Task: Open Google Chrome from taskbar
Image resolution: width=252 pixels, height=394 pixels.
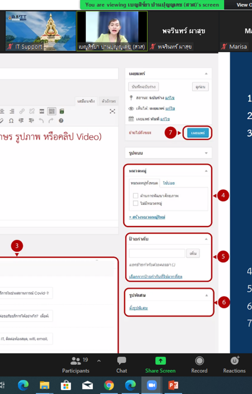Action: click(109, 385)
